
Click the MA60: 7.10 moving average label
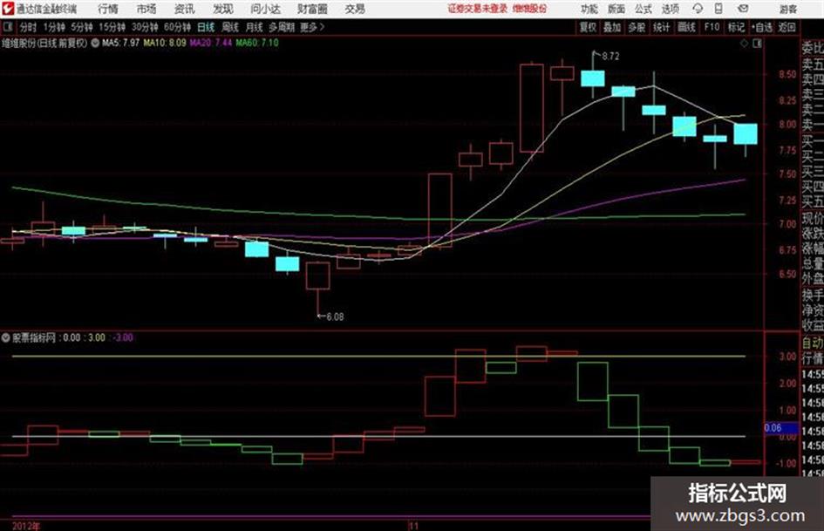click(257, 43)
